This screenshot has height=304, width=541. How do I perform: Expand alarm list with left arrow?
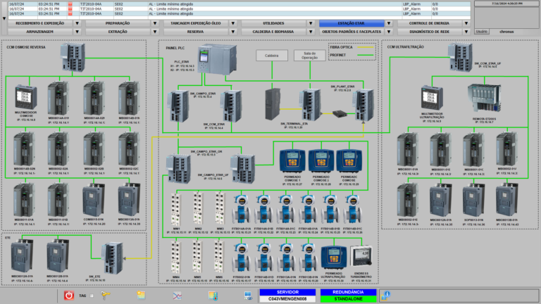click(4, 18)
